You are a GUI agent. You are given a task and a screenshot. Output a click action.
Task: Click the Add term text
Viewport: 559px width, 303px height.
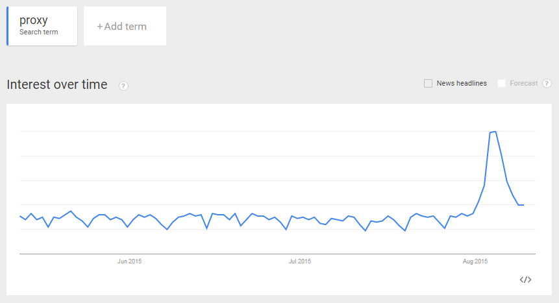(125, 27)
